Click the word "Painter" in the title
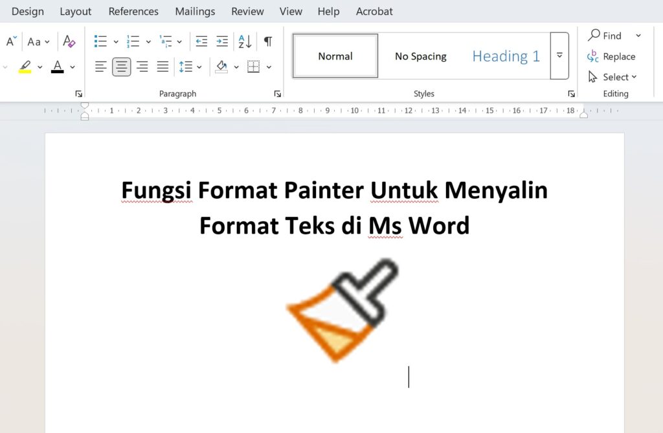 click(x=324, y=190)
